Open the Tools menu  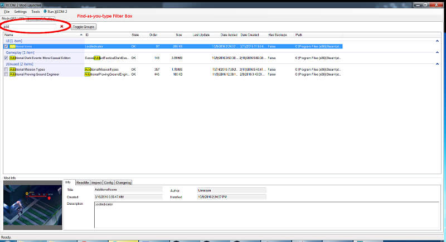point(36,11)
